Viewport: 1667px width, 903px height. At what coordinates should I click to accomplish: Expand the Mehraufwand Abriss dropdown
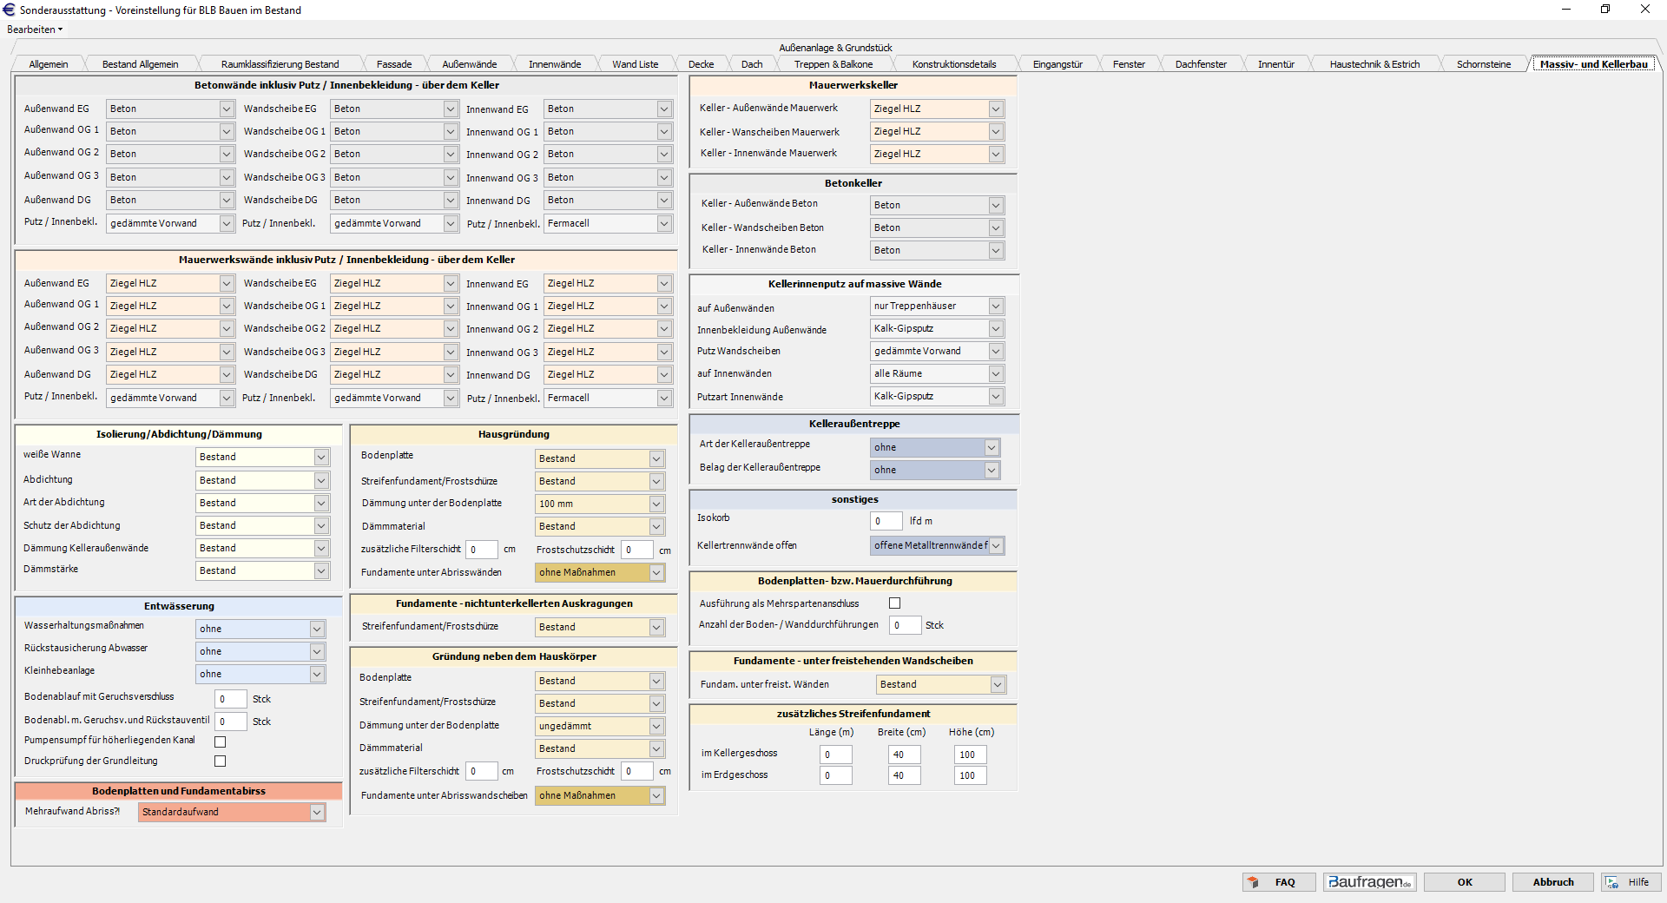[317, 812]
